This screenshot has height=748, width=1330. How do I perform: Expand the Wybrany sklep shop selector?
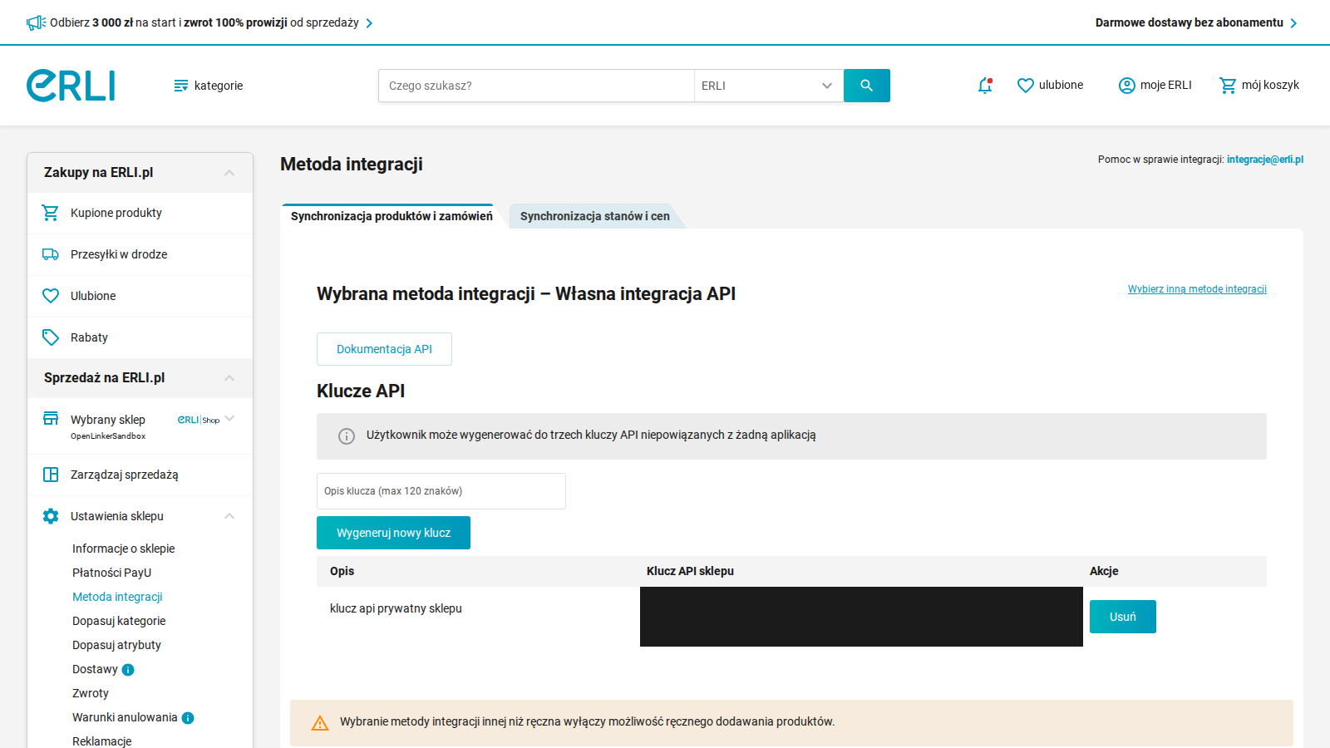point(229,418)
